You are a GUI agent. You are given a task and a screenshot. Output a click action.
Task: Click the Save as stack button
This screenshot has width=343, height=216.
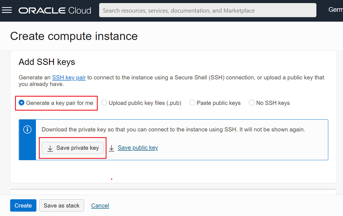click(61, 205)
